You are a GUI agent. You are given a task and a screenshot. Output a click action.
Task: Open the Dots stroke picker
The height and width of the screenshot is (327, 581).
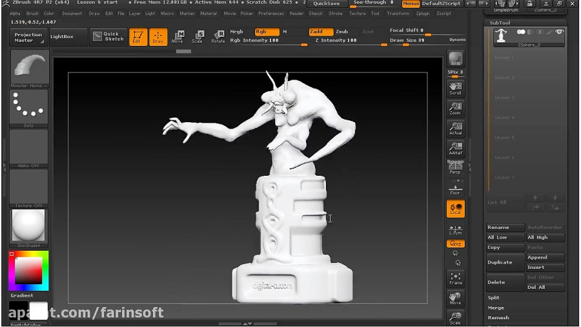pos(28,109)
